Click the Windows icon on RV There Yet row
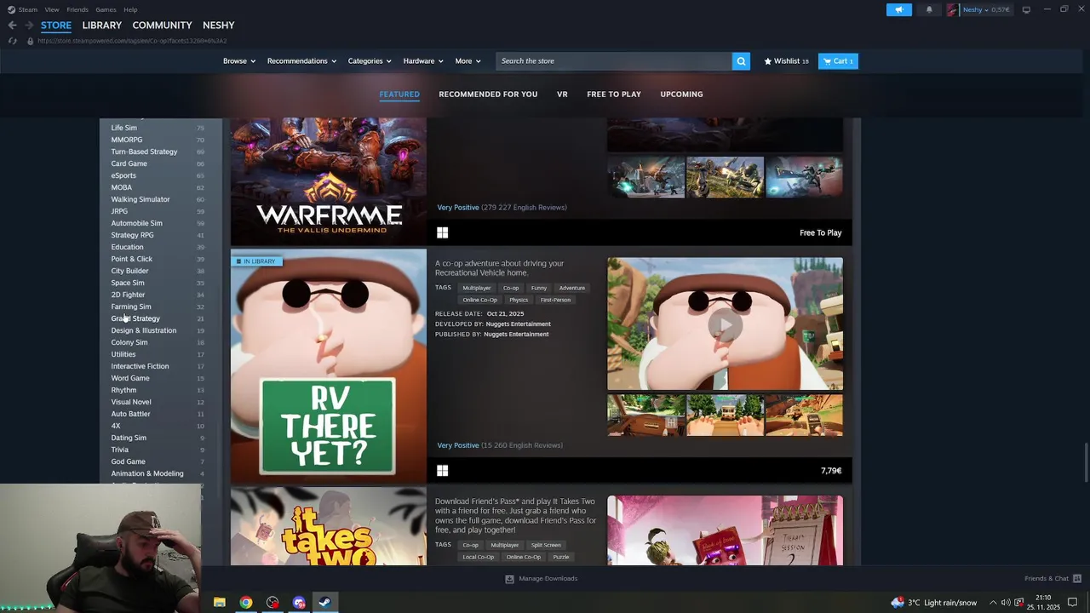Screen dimensions: 1090x613 click(442, 471)
